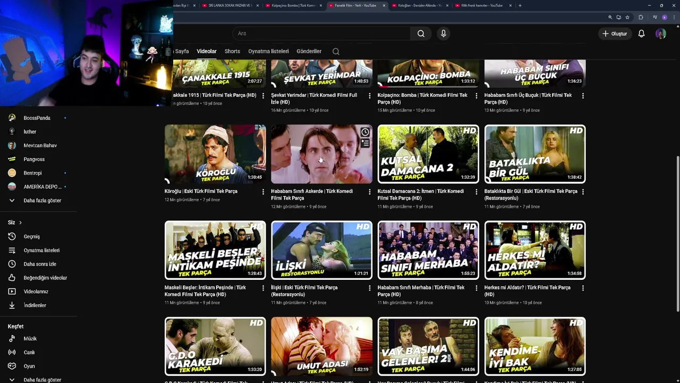
Task: Switch to Keloğlan browser tab
Action: tap(419, 5)
